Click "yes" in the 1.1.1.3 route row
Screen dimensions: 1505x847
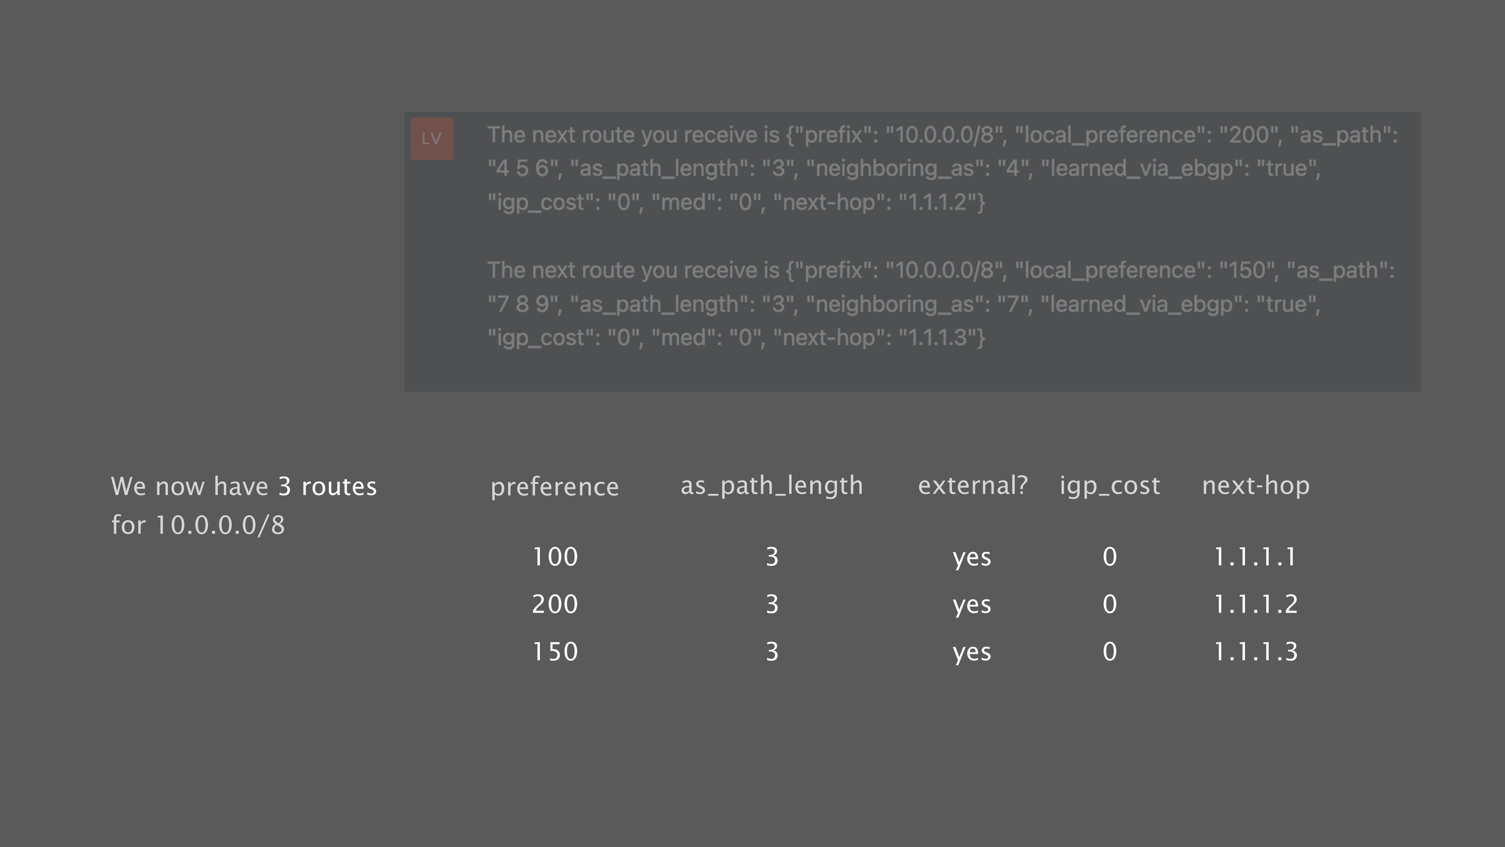coord(971,652)
